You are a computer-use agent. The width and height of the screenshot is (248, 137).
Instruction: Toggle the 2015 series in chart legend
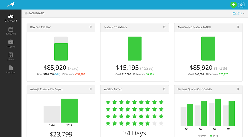[214, 135]
